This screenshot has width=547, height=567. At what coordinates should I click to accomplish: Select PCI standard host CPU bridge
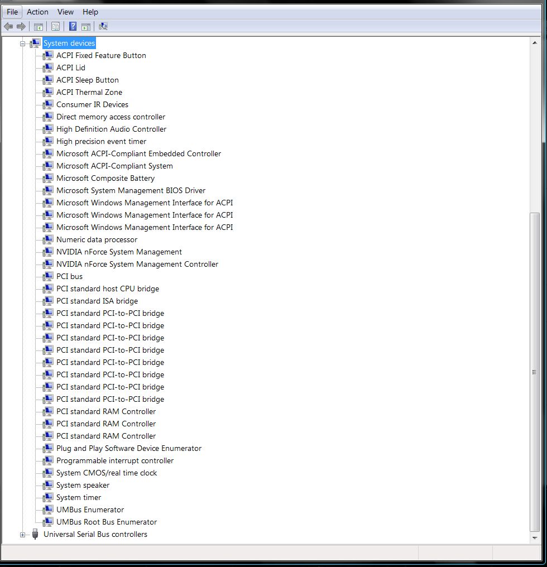click(108, 289)
